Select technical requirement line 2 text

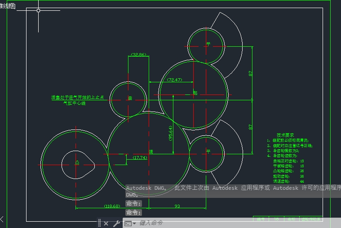[290, 146]
